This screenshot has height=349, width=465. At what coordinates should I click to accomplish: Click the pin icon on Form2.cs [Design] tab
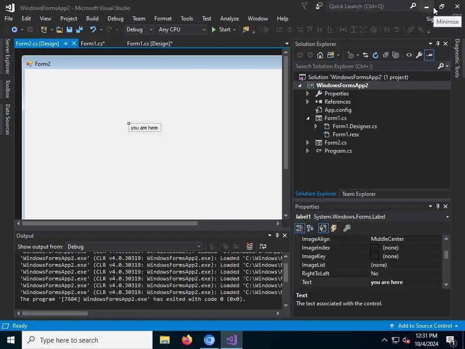point(65,43)
